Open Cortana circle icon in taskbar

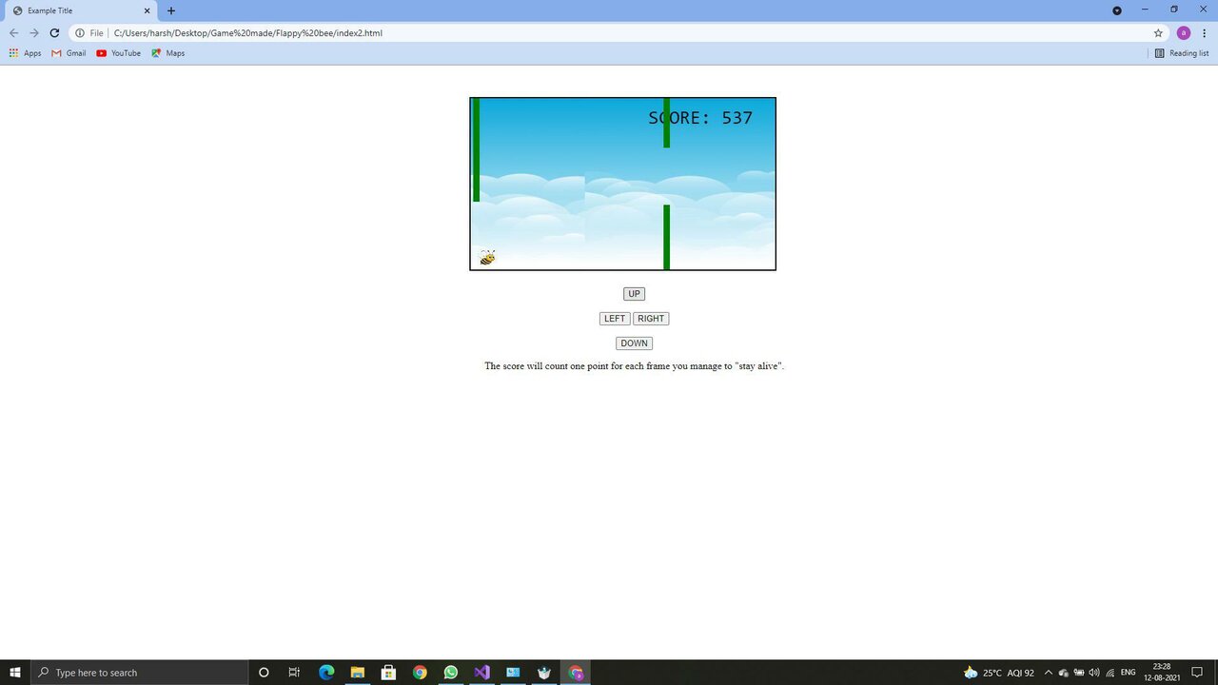[x=264, y=673]
